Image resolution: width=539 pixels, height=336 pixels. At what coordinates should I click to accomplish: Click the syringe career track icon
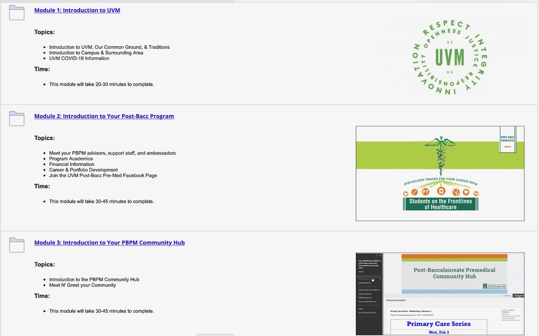[414, 192]
